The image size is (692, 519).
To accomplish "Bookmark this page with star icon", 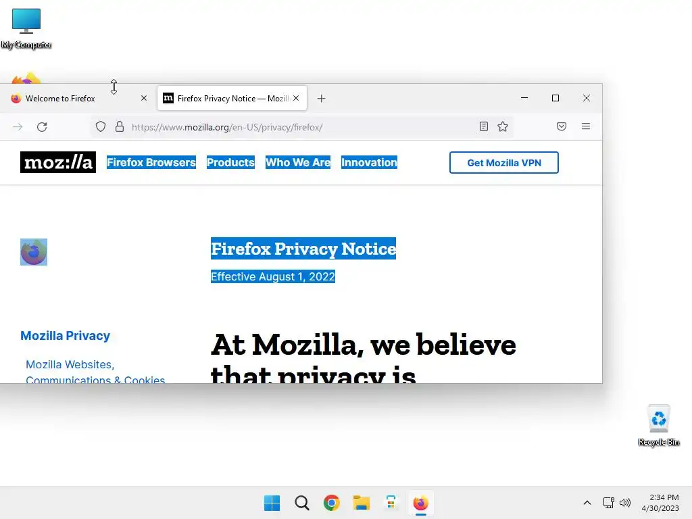I will tap(503, 126).
